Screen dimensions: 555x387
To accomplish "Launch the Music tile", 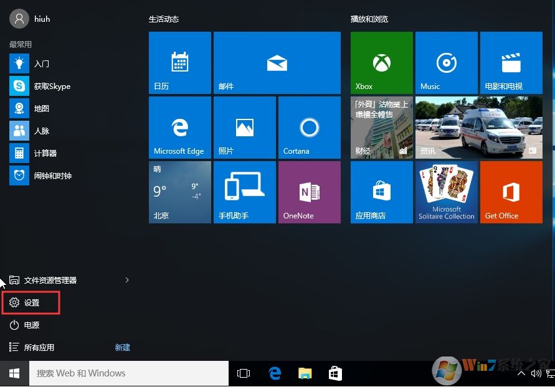I will (446, 62).
